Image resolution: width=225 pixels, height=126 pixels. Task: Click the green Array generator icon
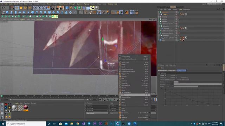[x=80, y=8]
